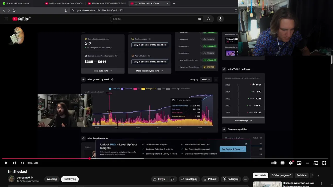The width and height of the screenshot is (333, 187).
Task: Toggle the Average CCV legend series
Action: click(149, 89)
